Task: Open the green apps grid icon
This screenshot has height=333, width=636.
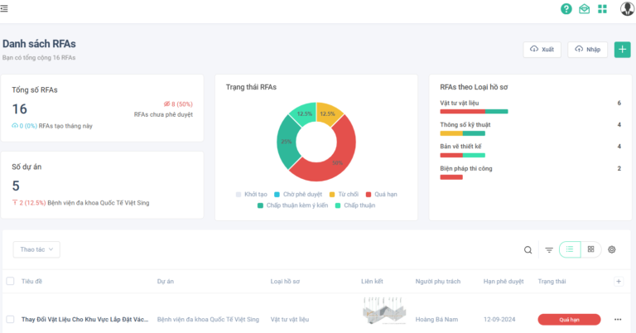Action: coord(602,9)
